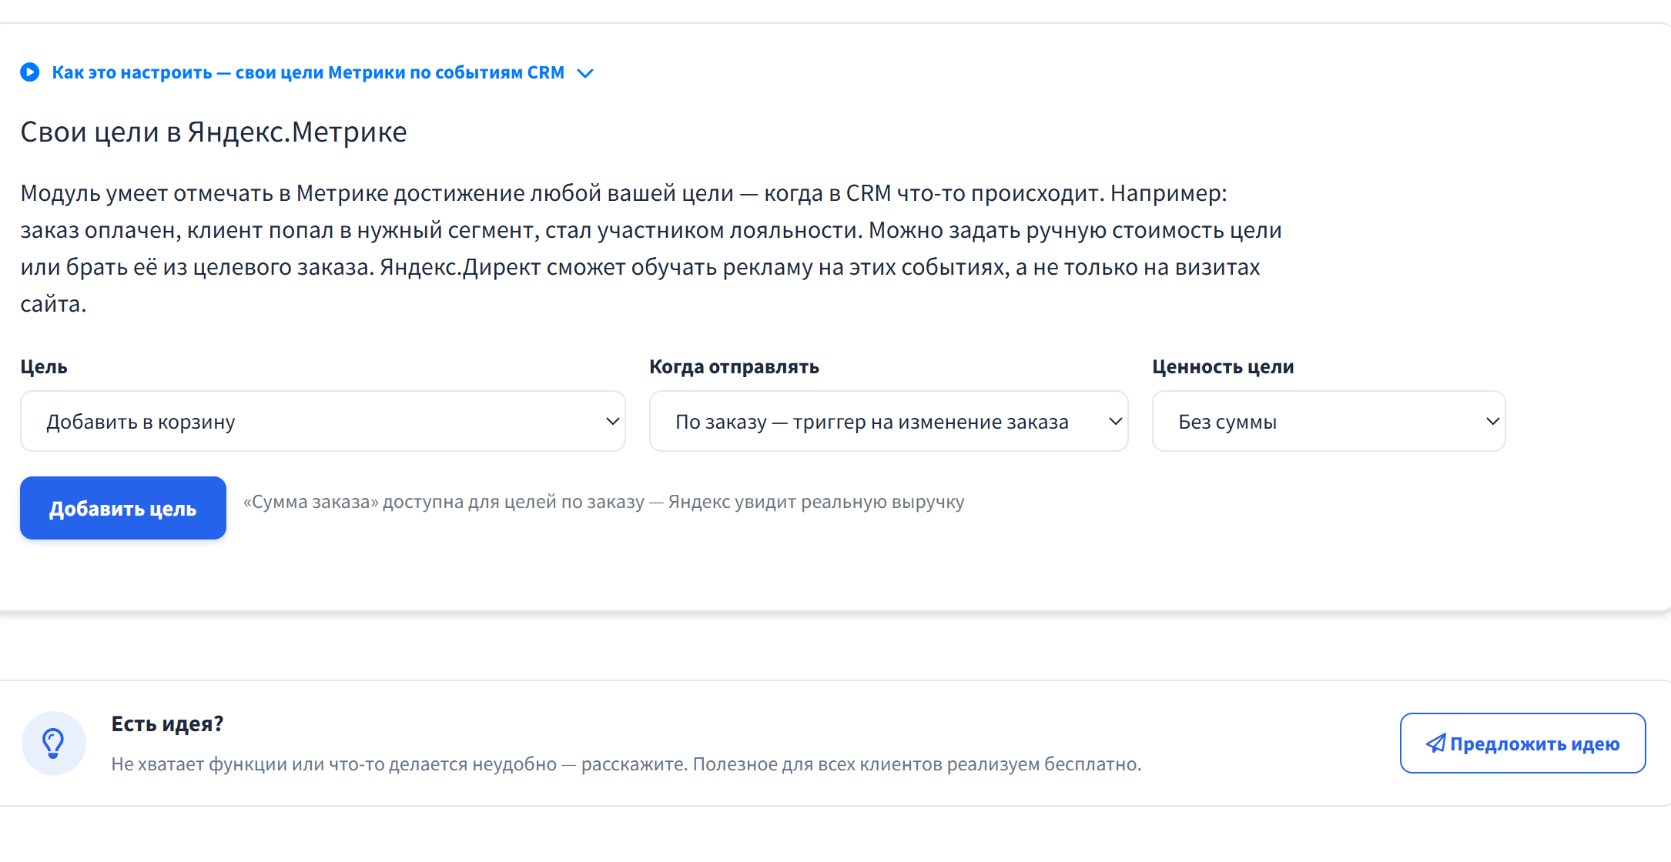Open the 'Цель' dropdown with 'Добавить в корзину'
This screenshot has height=862, width=1671.
tap(323, 421)
